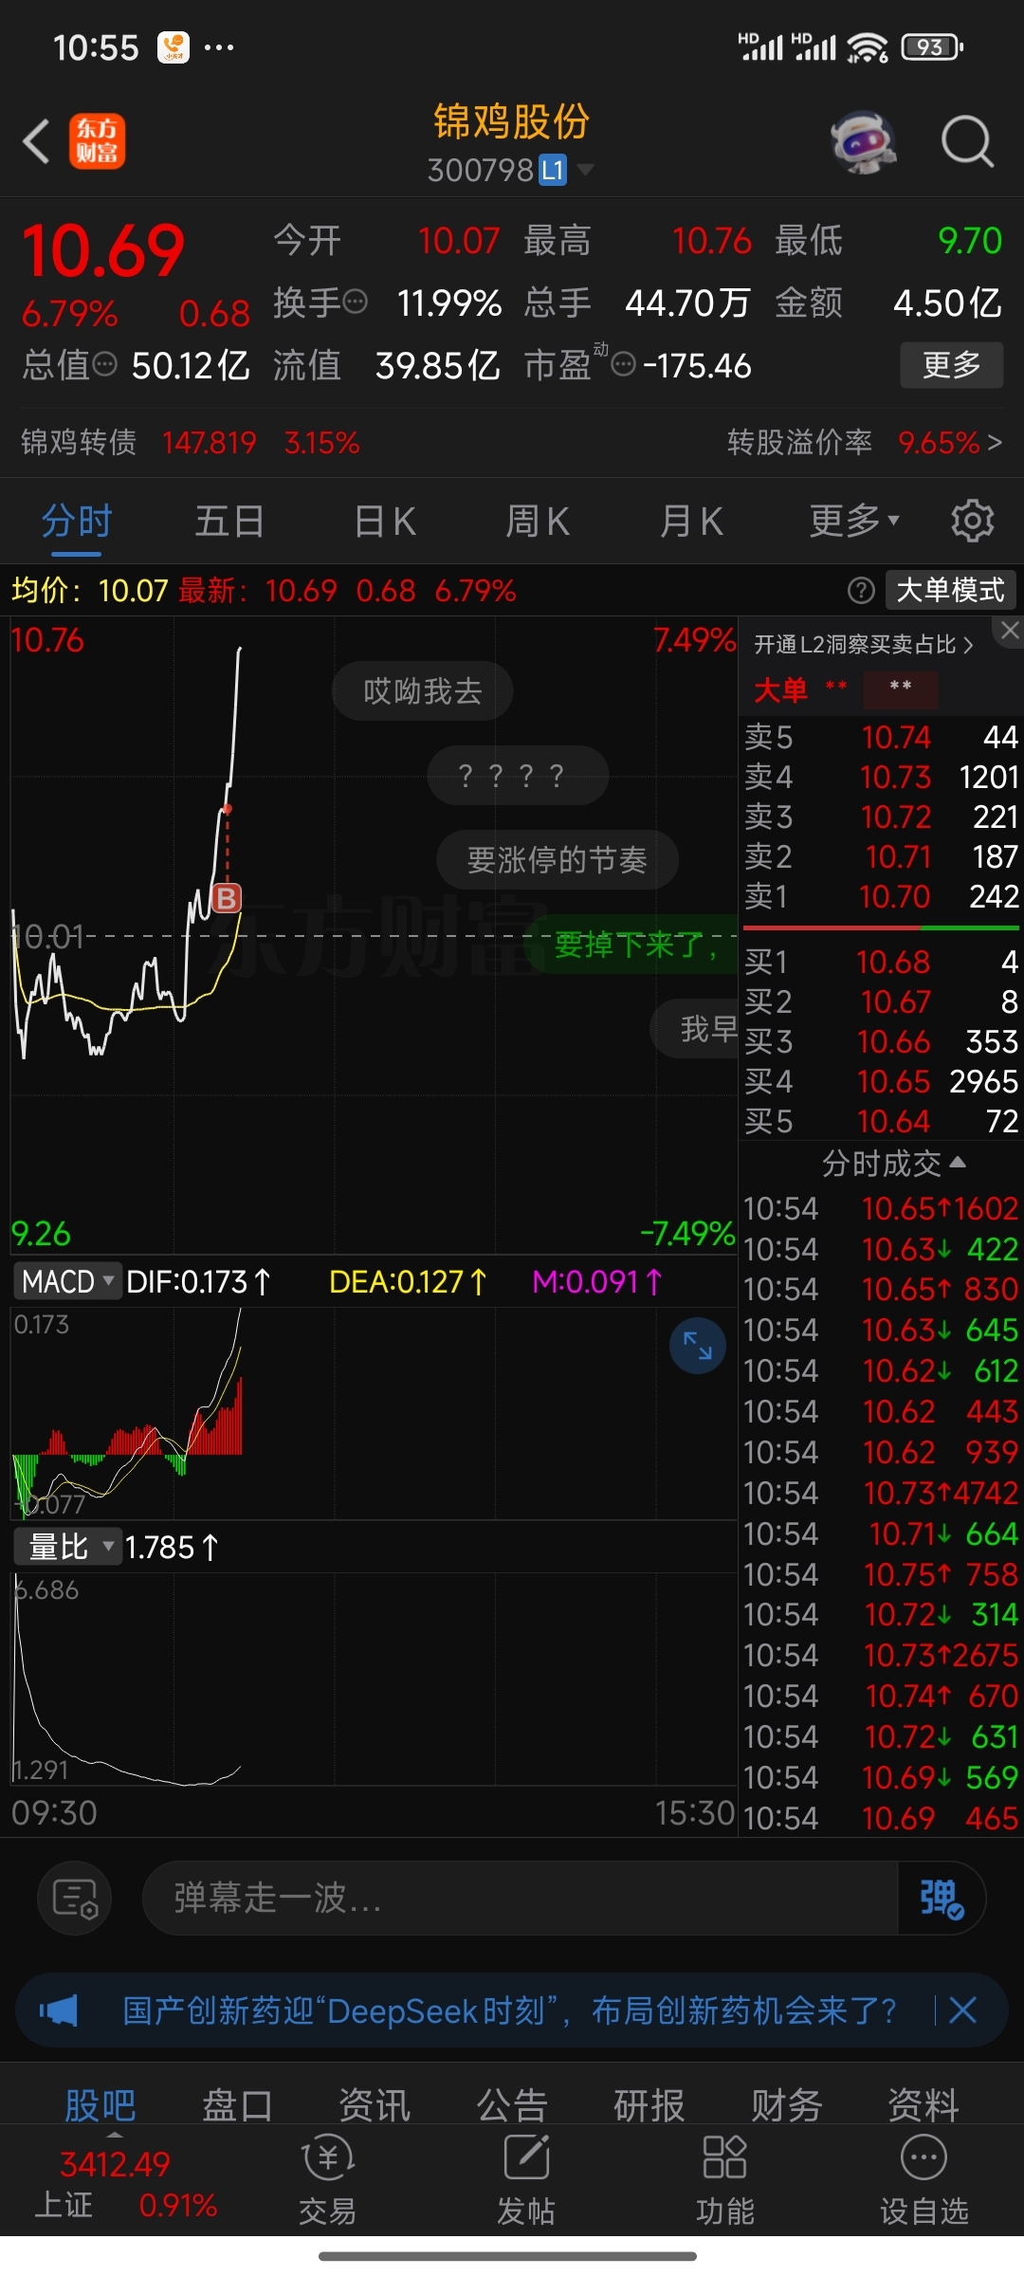The height and width of the screenshot is (2276, 1024).
Task: Close the L2 洞察 promo panel
Action: pyautogui.click(x=1011, y=630)
